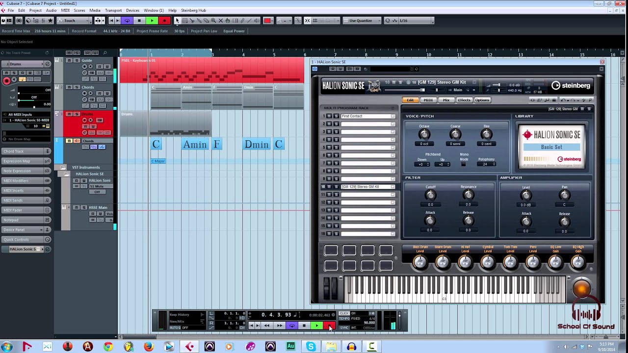Click the C Major scale event
This screenshot has width=628, height=353.
tap(158, 161)
